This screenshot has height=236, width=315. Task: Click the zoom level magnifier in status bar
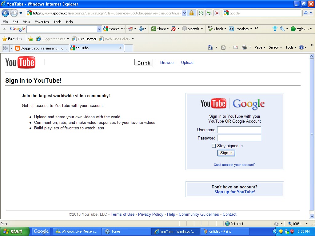tap(290, 224)
